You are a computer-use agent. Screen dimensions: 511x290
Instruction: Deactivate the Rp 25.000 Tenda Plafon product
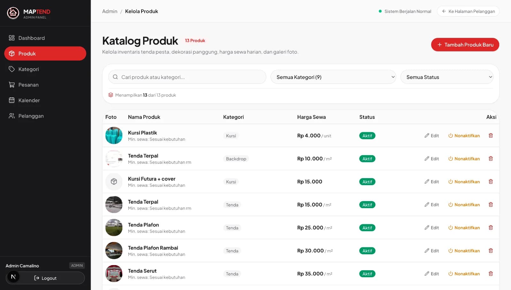coord(464,228)
